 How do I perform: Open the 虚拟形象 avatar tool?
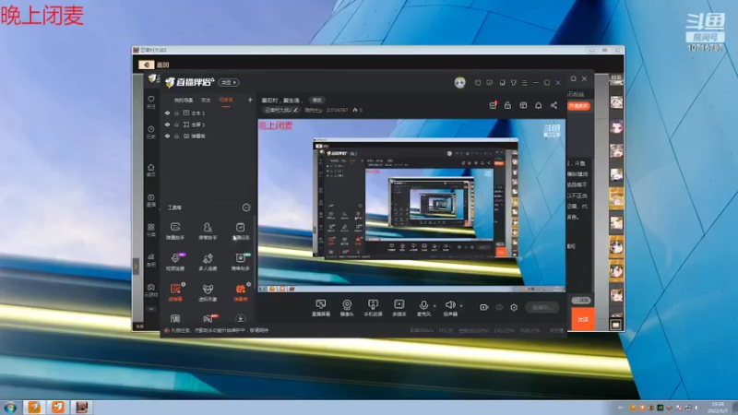point(208,292)
